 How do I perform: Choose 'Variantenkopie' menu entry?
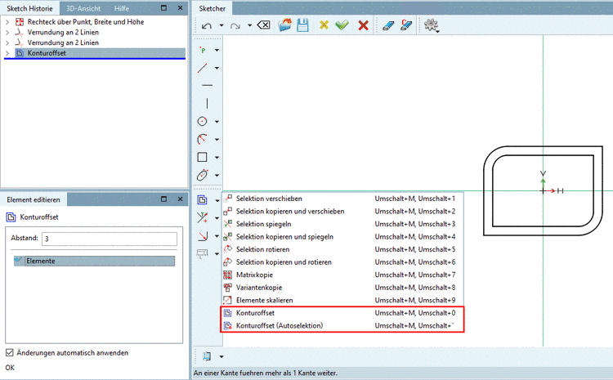[342, 288]
